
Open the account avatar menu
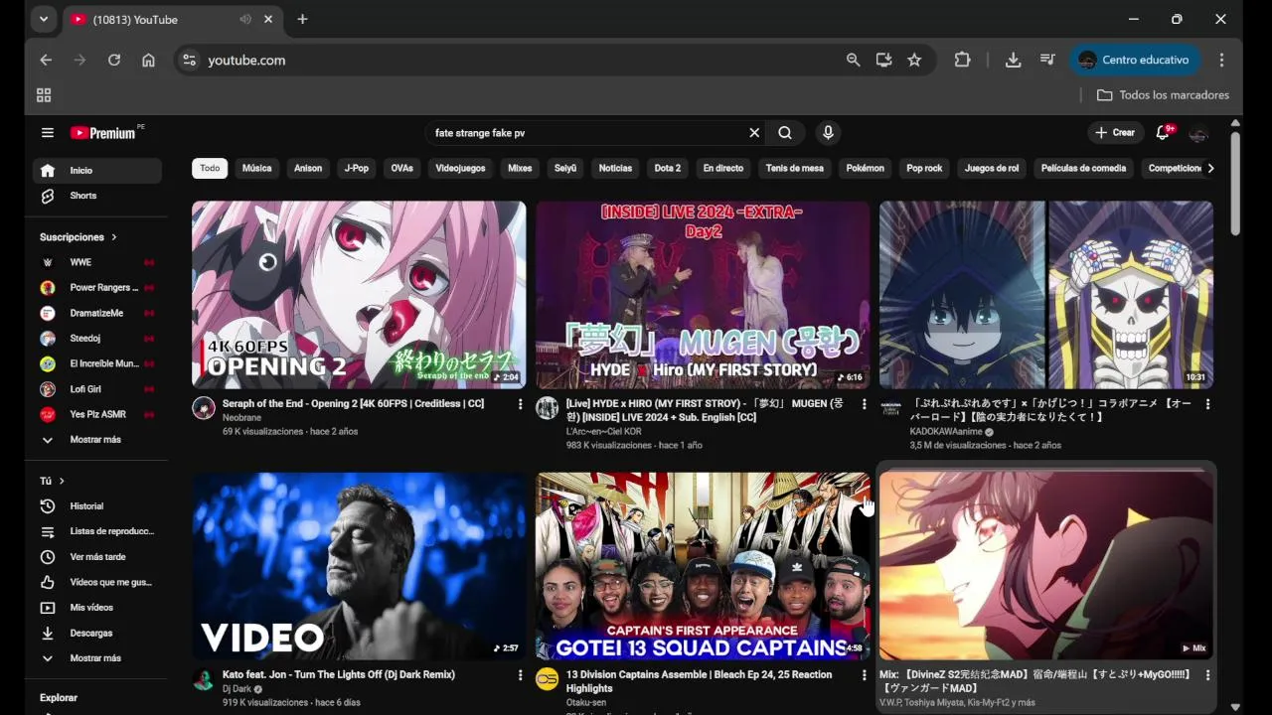(x=1198, y=133)
